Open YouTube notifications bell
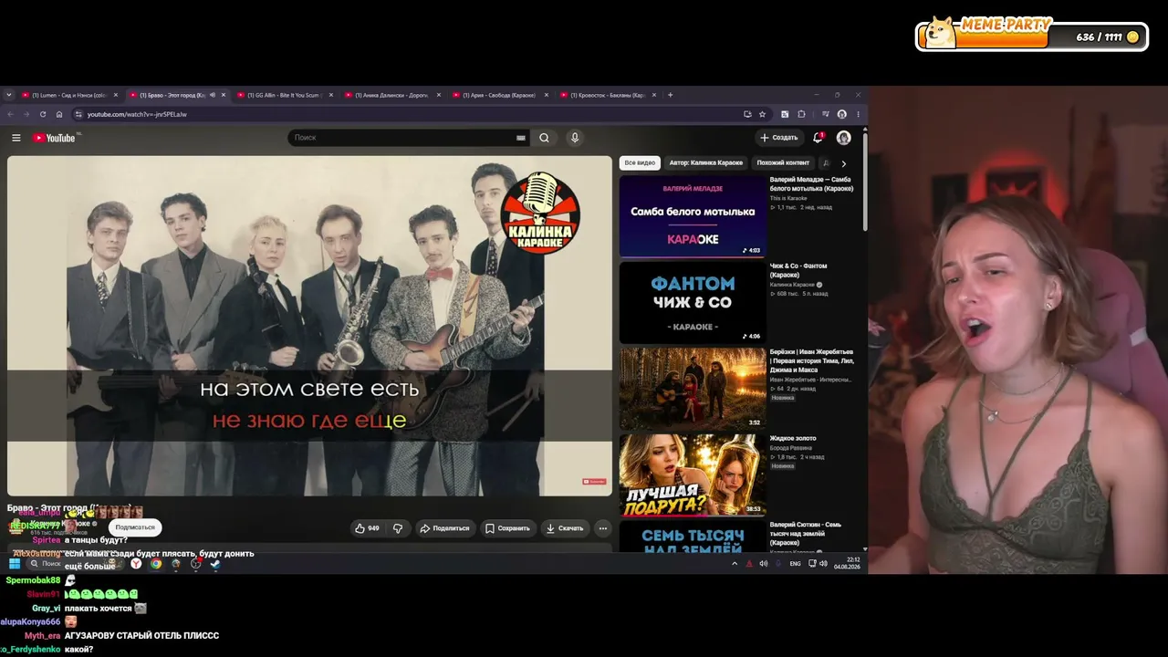The image size is (1168, 657). [x=818, y=138]
